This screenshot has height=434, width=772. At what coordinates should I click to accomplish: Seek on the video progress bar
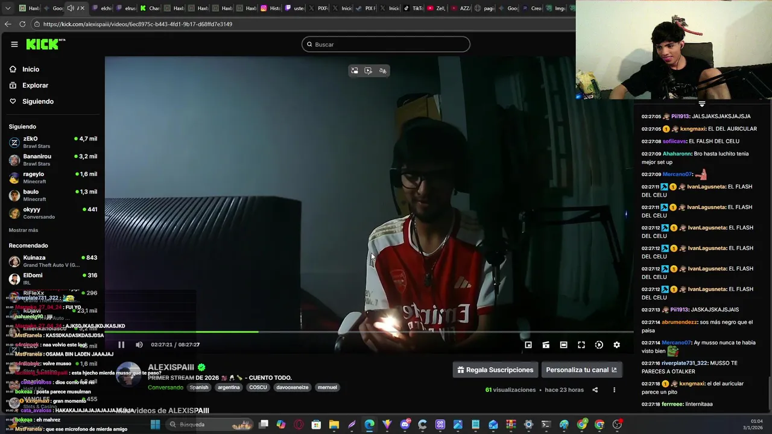pos(369,332)
